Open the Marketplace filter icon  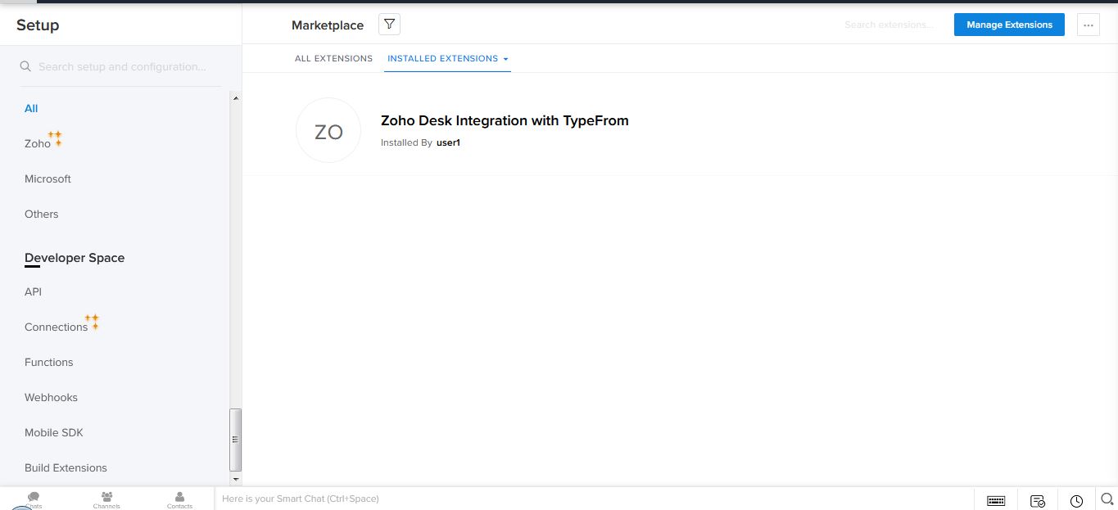(389, 25)
